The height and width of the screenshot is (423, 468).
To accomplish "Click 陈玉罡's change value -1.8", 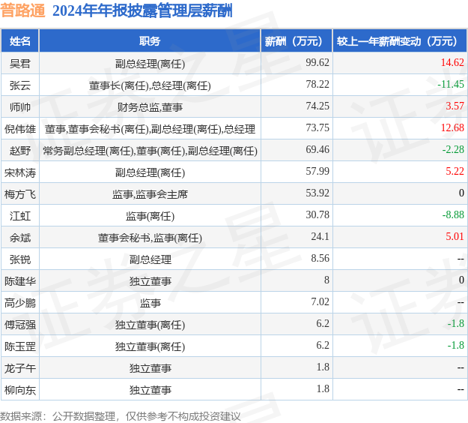I will click(x=456, y=346).
